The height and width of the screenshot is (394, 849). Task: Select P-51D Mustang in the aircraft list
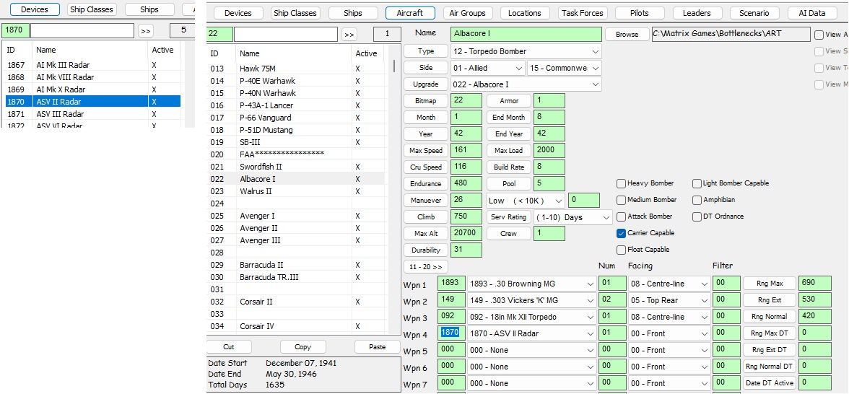point(297,130)
